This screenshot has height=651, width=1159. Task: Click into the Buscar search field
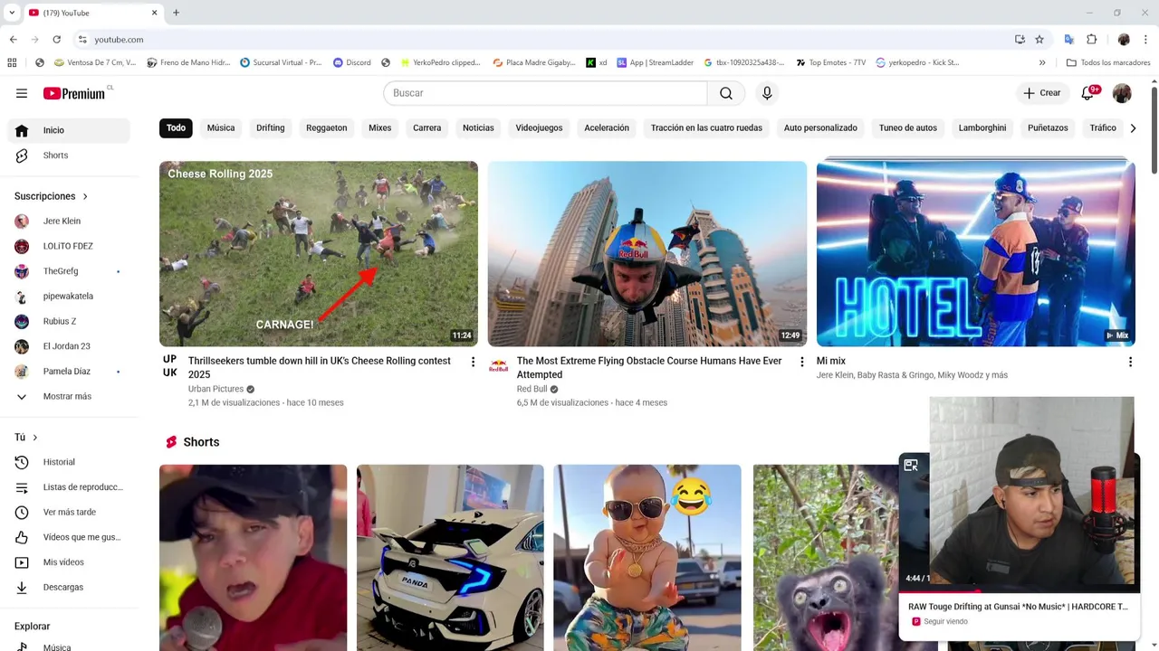tap(545, 93)
